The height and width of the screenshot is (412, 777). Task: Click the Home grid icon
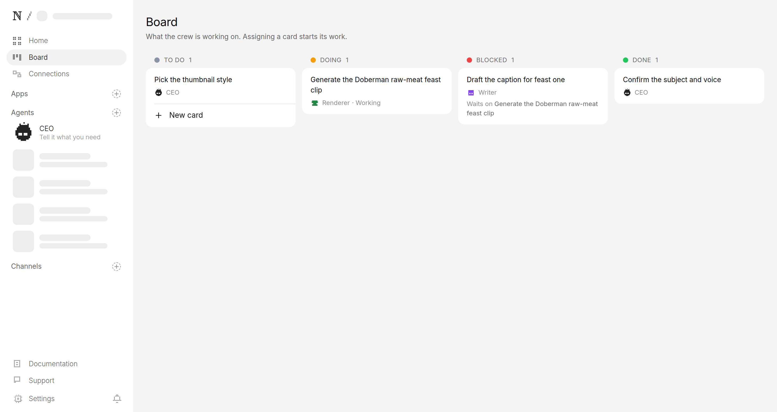click(17, 41)
